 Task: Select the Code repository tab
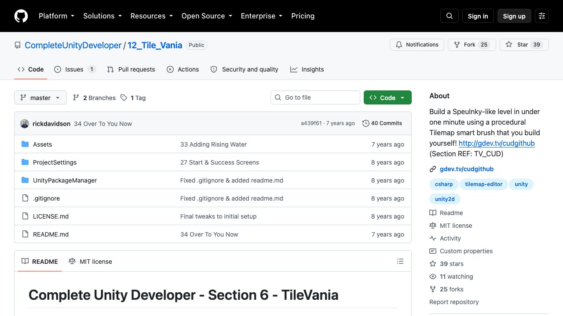point(31,69)
